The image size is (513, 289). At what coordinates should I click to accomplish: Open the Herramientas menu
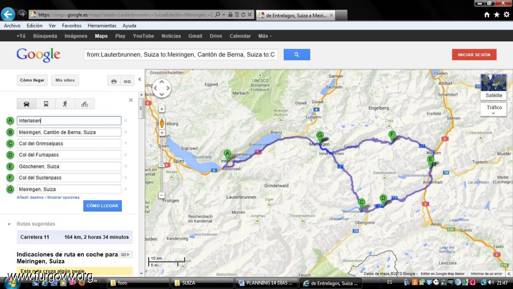point(102,26)
